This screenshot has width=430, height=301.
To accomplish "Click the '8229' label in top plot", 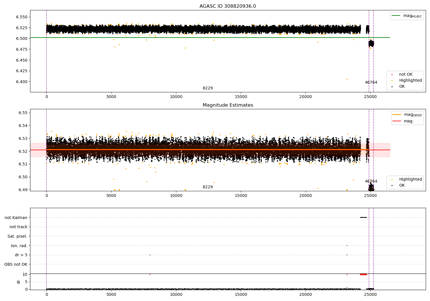I will [208, 88].
